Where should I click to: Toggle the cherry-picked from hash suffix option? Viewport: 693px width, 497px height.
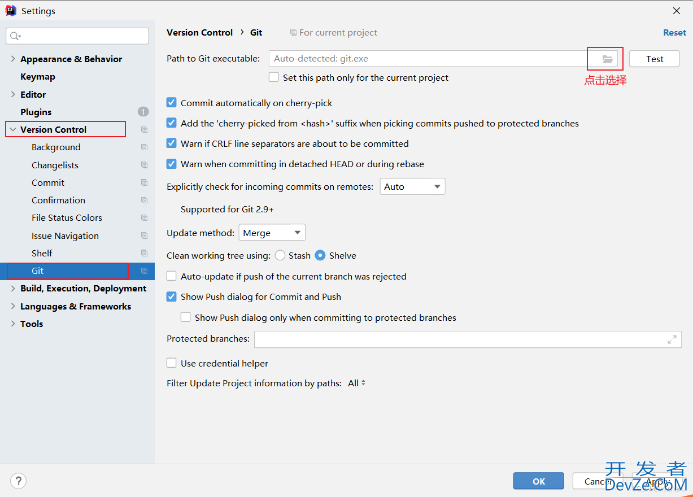click(x=172, y=123)
